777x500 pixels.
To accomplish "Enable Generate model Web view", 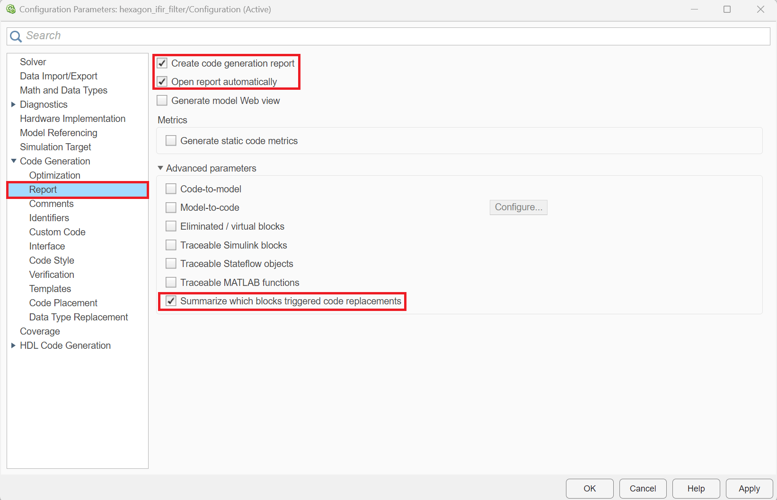I will point(162,101).
